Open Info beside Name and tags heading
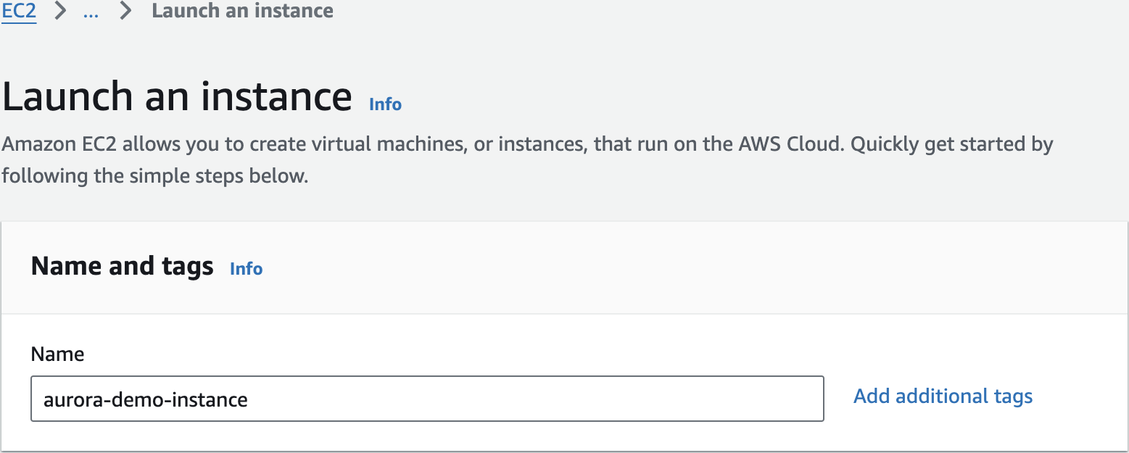This screenshot has height=453, width=1129. 246,269
